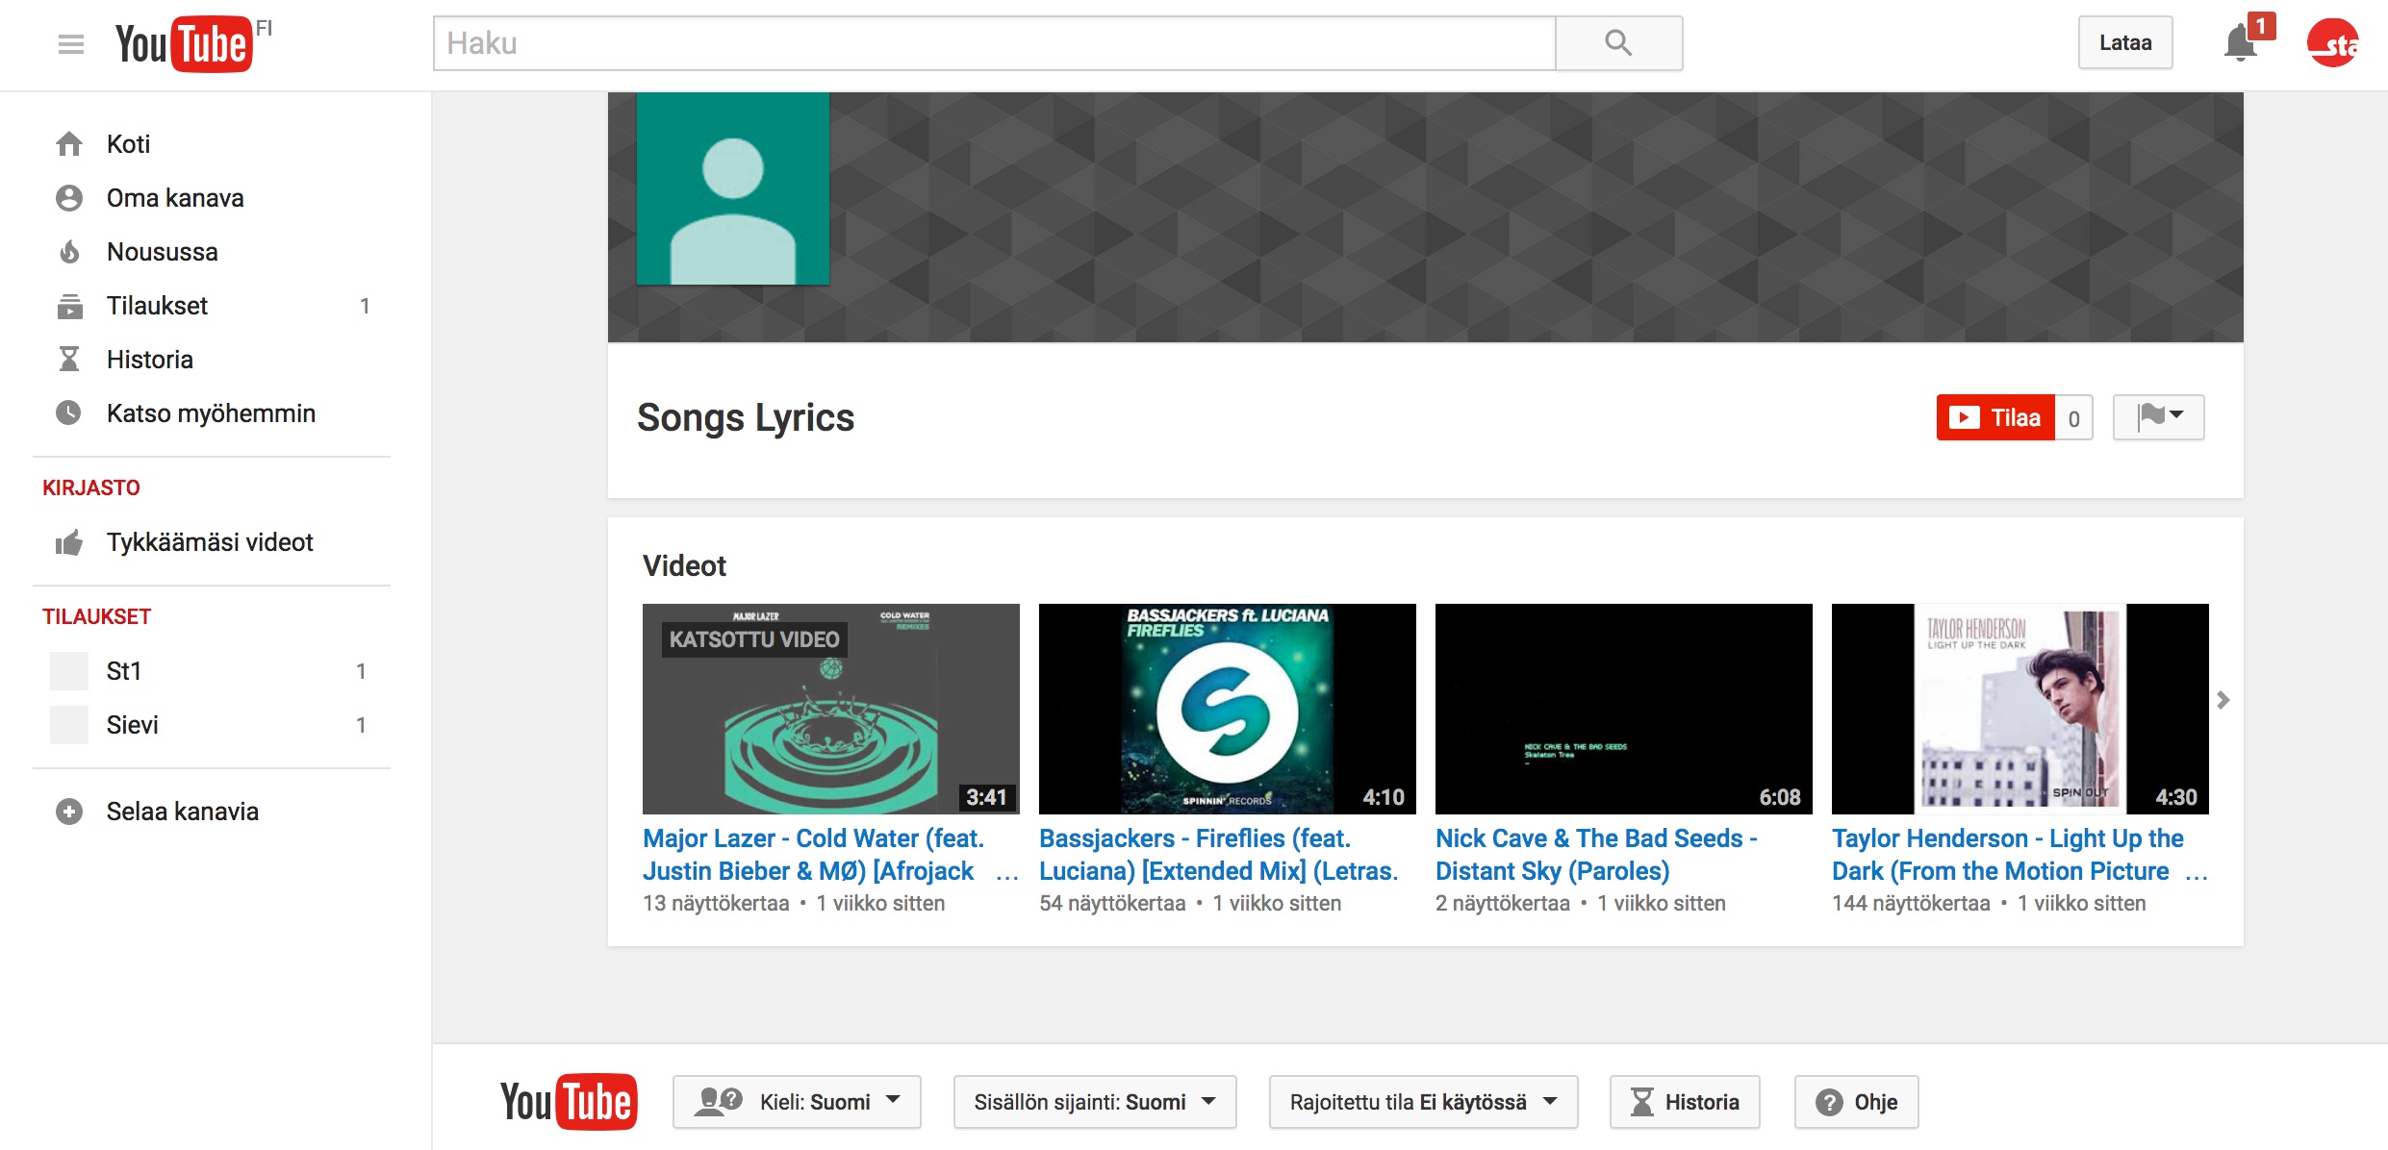Click the plus icon beside Selaa kanavia

coord(69,812)
